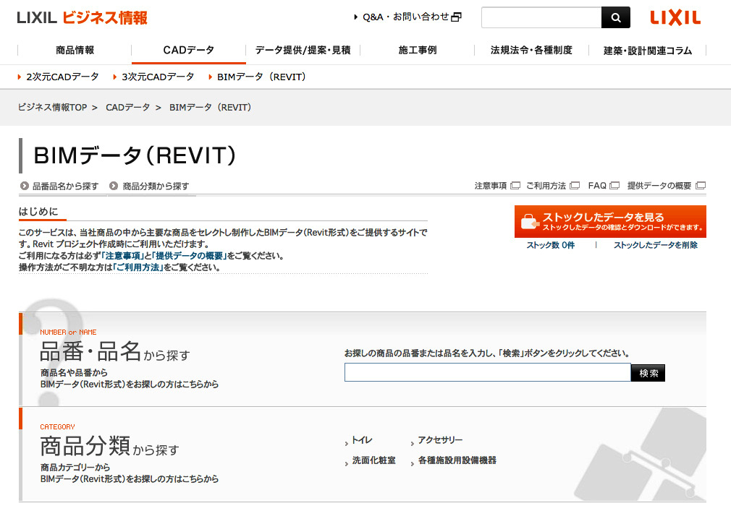Go to 2次元CADデータ submenu link
Image resolution: width=731 pixels, height=511 pixels.
(x=62, y=77)
